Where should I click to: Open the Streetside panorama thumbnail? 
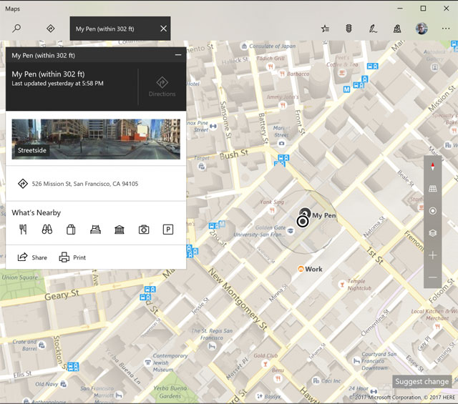tap(96, 139)
